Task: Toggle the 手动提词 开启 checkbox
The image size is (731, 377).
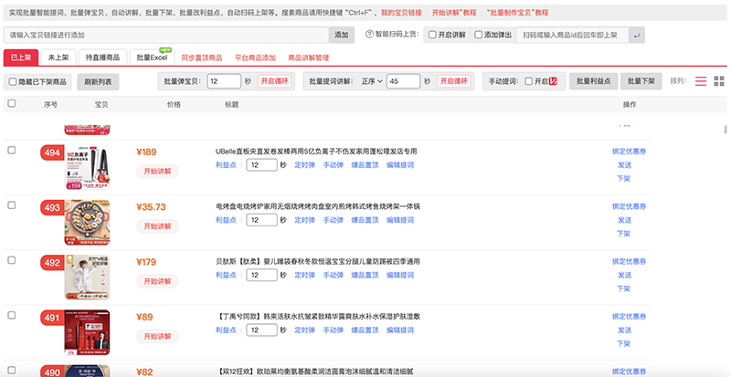Action: click(x=528, y=81)
